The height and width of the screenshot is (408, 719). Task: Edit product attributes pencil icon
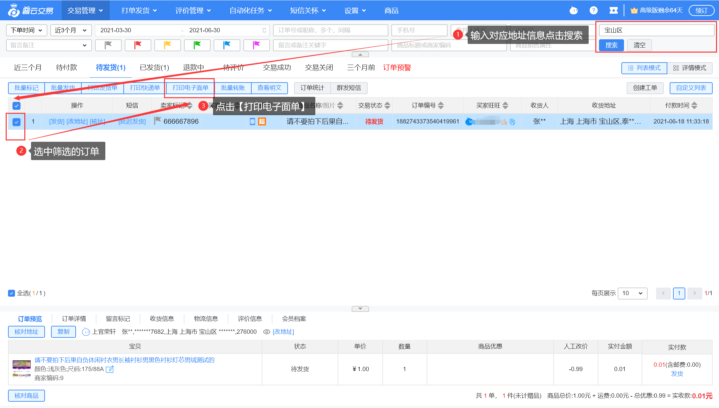pos(110,369)
